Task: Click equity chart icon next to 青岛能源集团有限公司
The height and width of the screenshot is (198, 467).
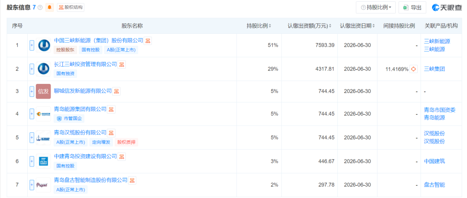Action: [x=112, y=109]
